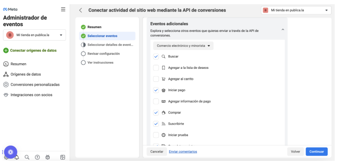
Task: Open Integraciones con socios in sidebar
Action: pyautogui.click(x=31, y=95)
